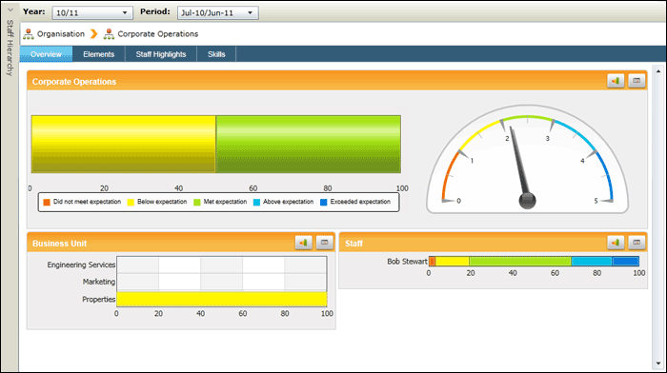Click Bob Stewart's green Met expectation segment

pos(520,262)
